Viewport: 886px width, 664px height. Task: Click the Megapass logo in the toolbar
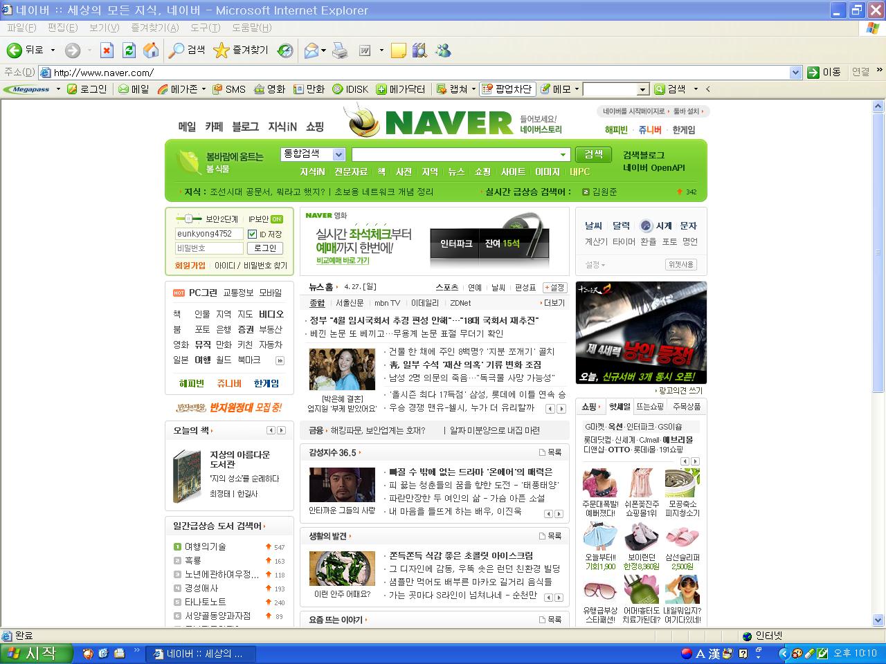point(31,89)
